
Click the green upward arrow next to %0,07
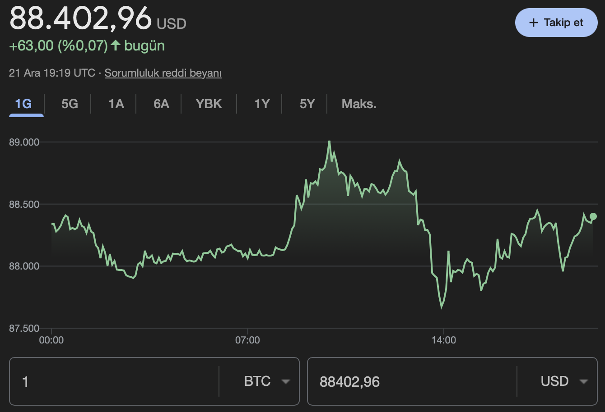116,45
